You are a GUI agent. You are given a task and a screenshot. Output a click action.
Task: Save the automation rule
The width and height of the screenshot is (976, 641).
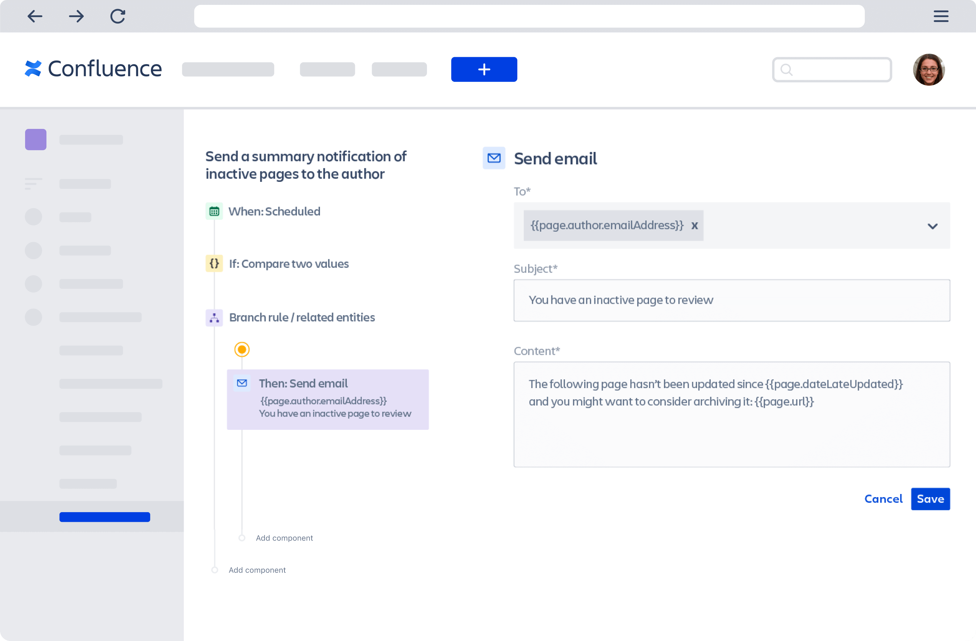(930, 499)
